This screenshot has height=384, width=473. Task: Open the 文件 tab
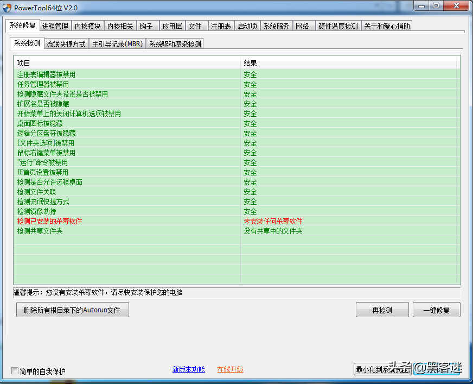pyautogui.click(x=196, y=26)
